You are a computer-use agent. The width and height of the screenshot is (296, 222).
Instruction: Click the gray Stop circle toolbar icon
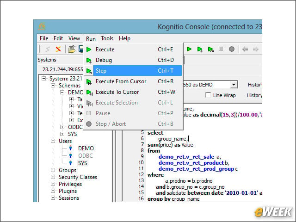pyautogui.click(x=232, y=49)
